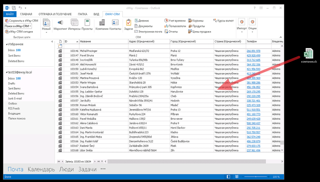Open phone link 511 918 551
Screen dimensions: 320x182
click(254, 110)
